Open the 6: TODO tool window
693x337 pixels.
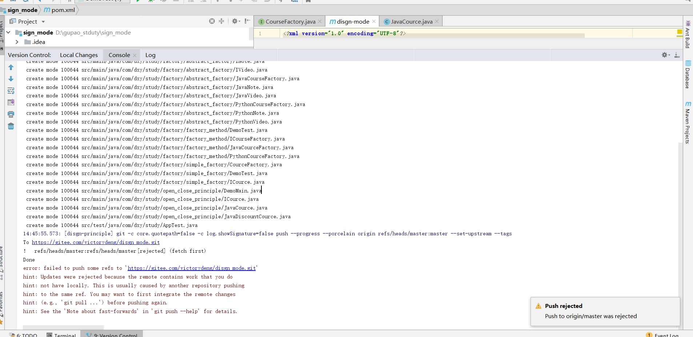24,335
